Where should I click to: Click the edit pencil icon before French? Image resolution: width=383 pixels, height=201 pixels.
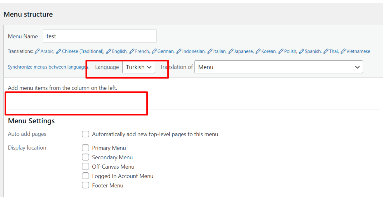tap(132, 51)
